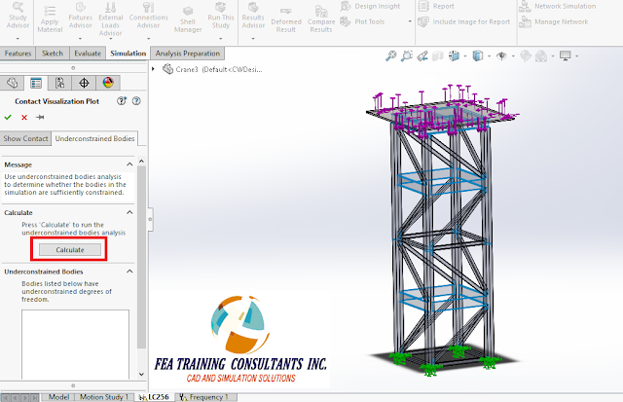
Task: Expand the Crane3 tree node
Action: coord(153,69)
